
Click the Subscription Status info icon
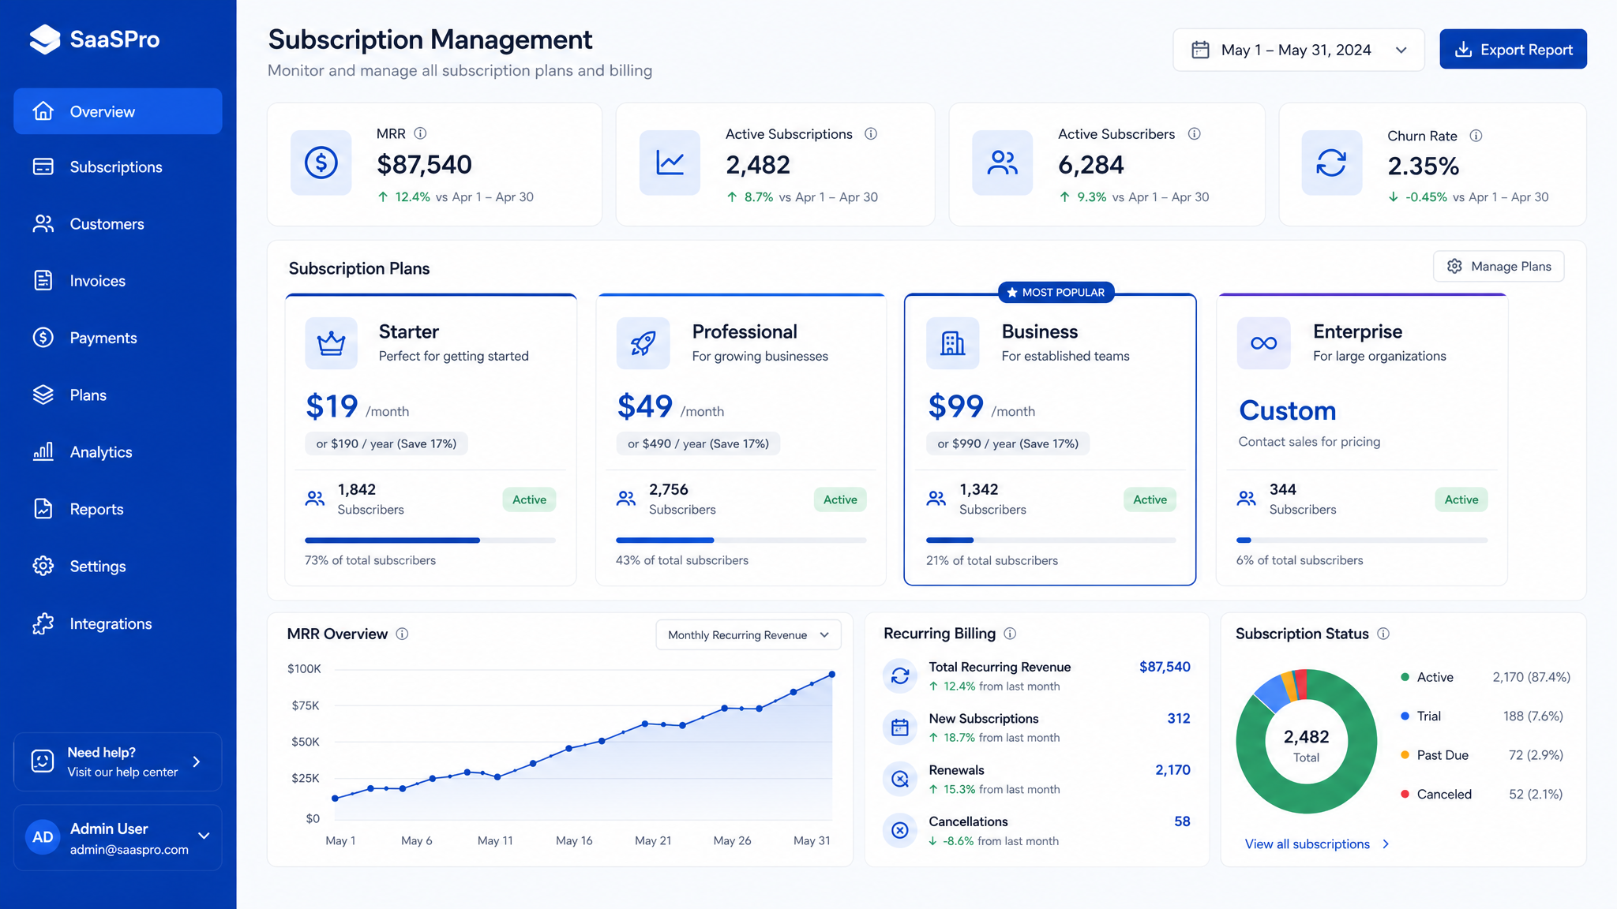coord(1383,634)
